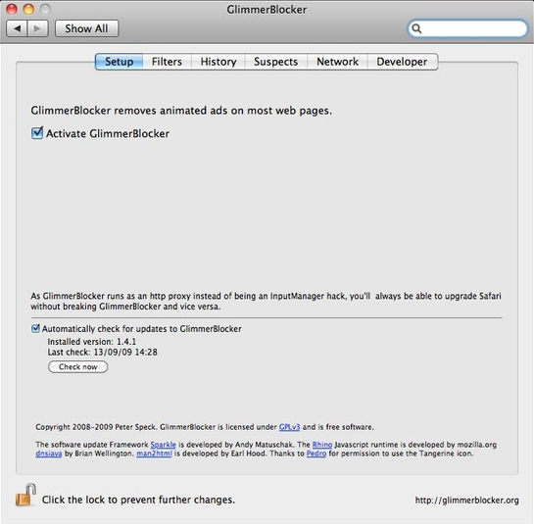Minimize the GlimmerBlocker window
The image size is (534, 524).
[x=28, y=9]
